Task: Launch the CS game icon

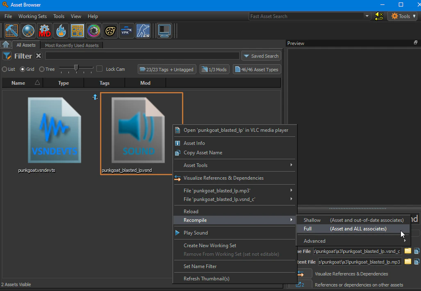Action: 143,31
